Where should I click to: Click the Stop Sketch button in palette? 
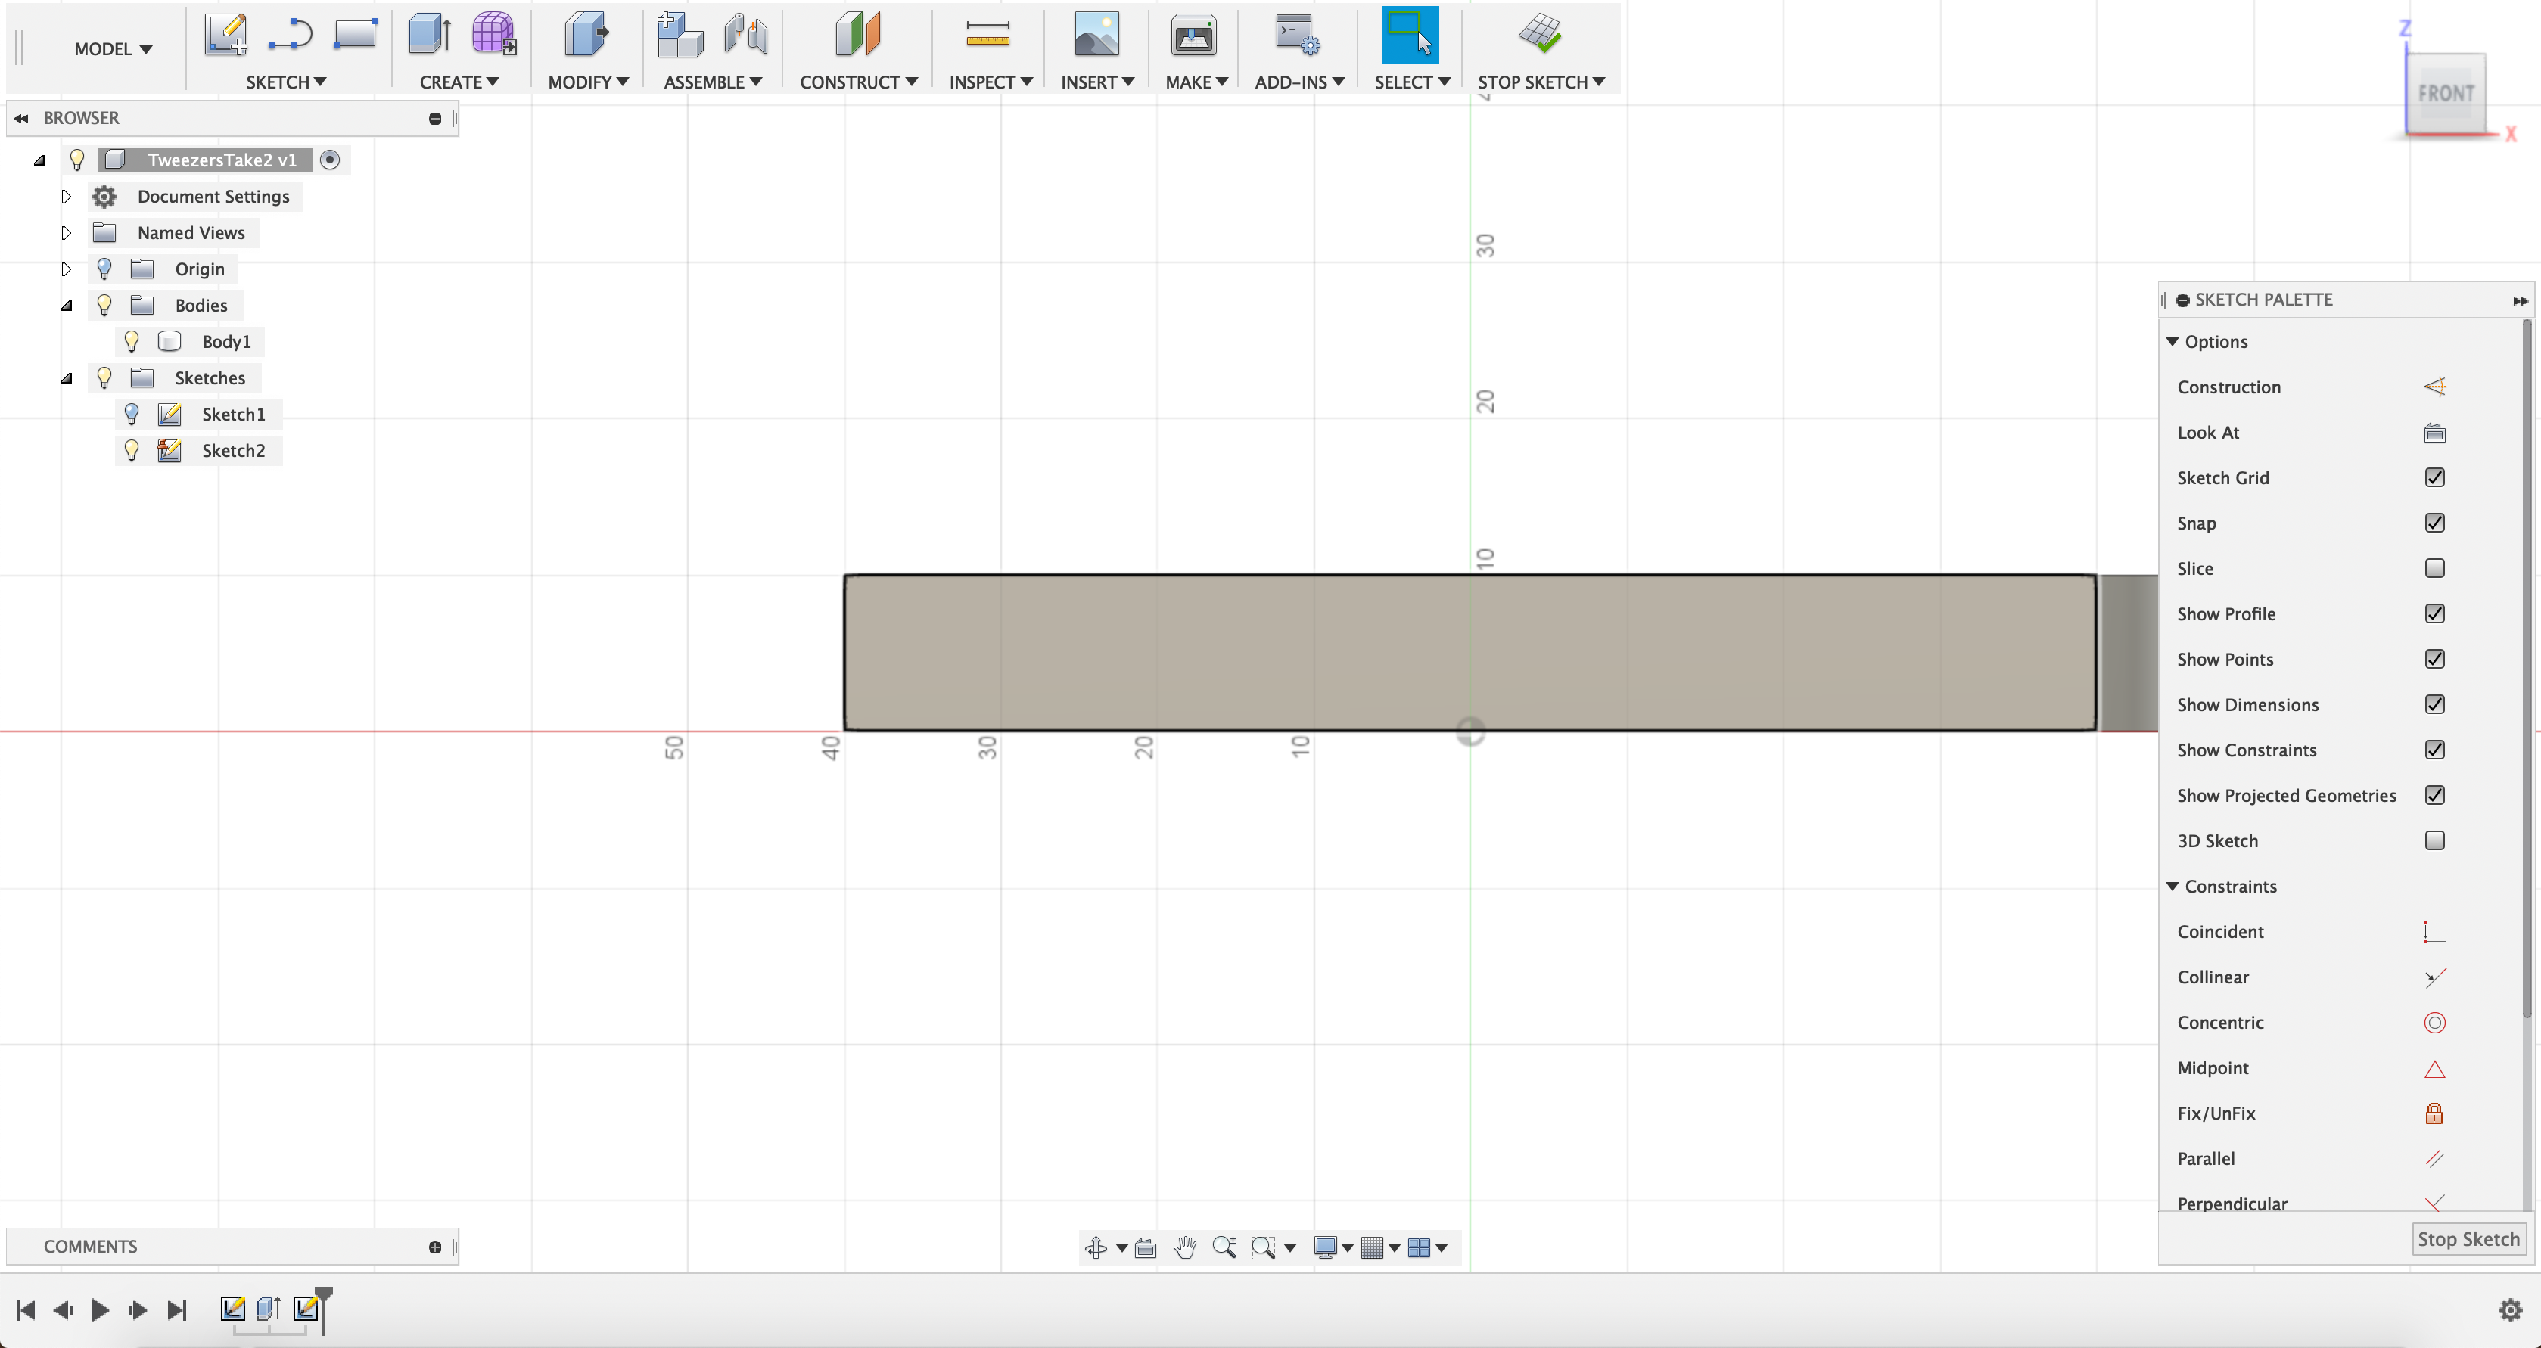(x=2467, y=1240)
